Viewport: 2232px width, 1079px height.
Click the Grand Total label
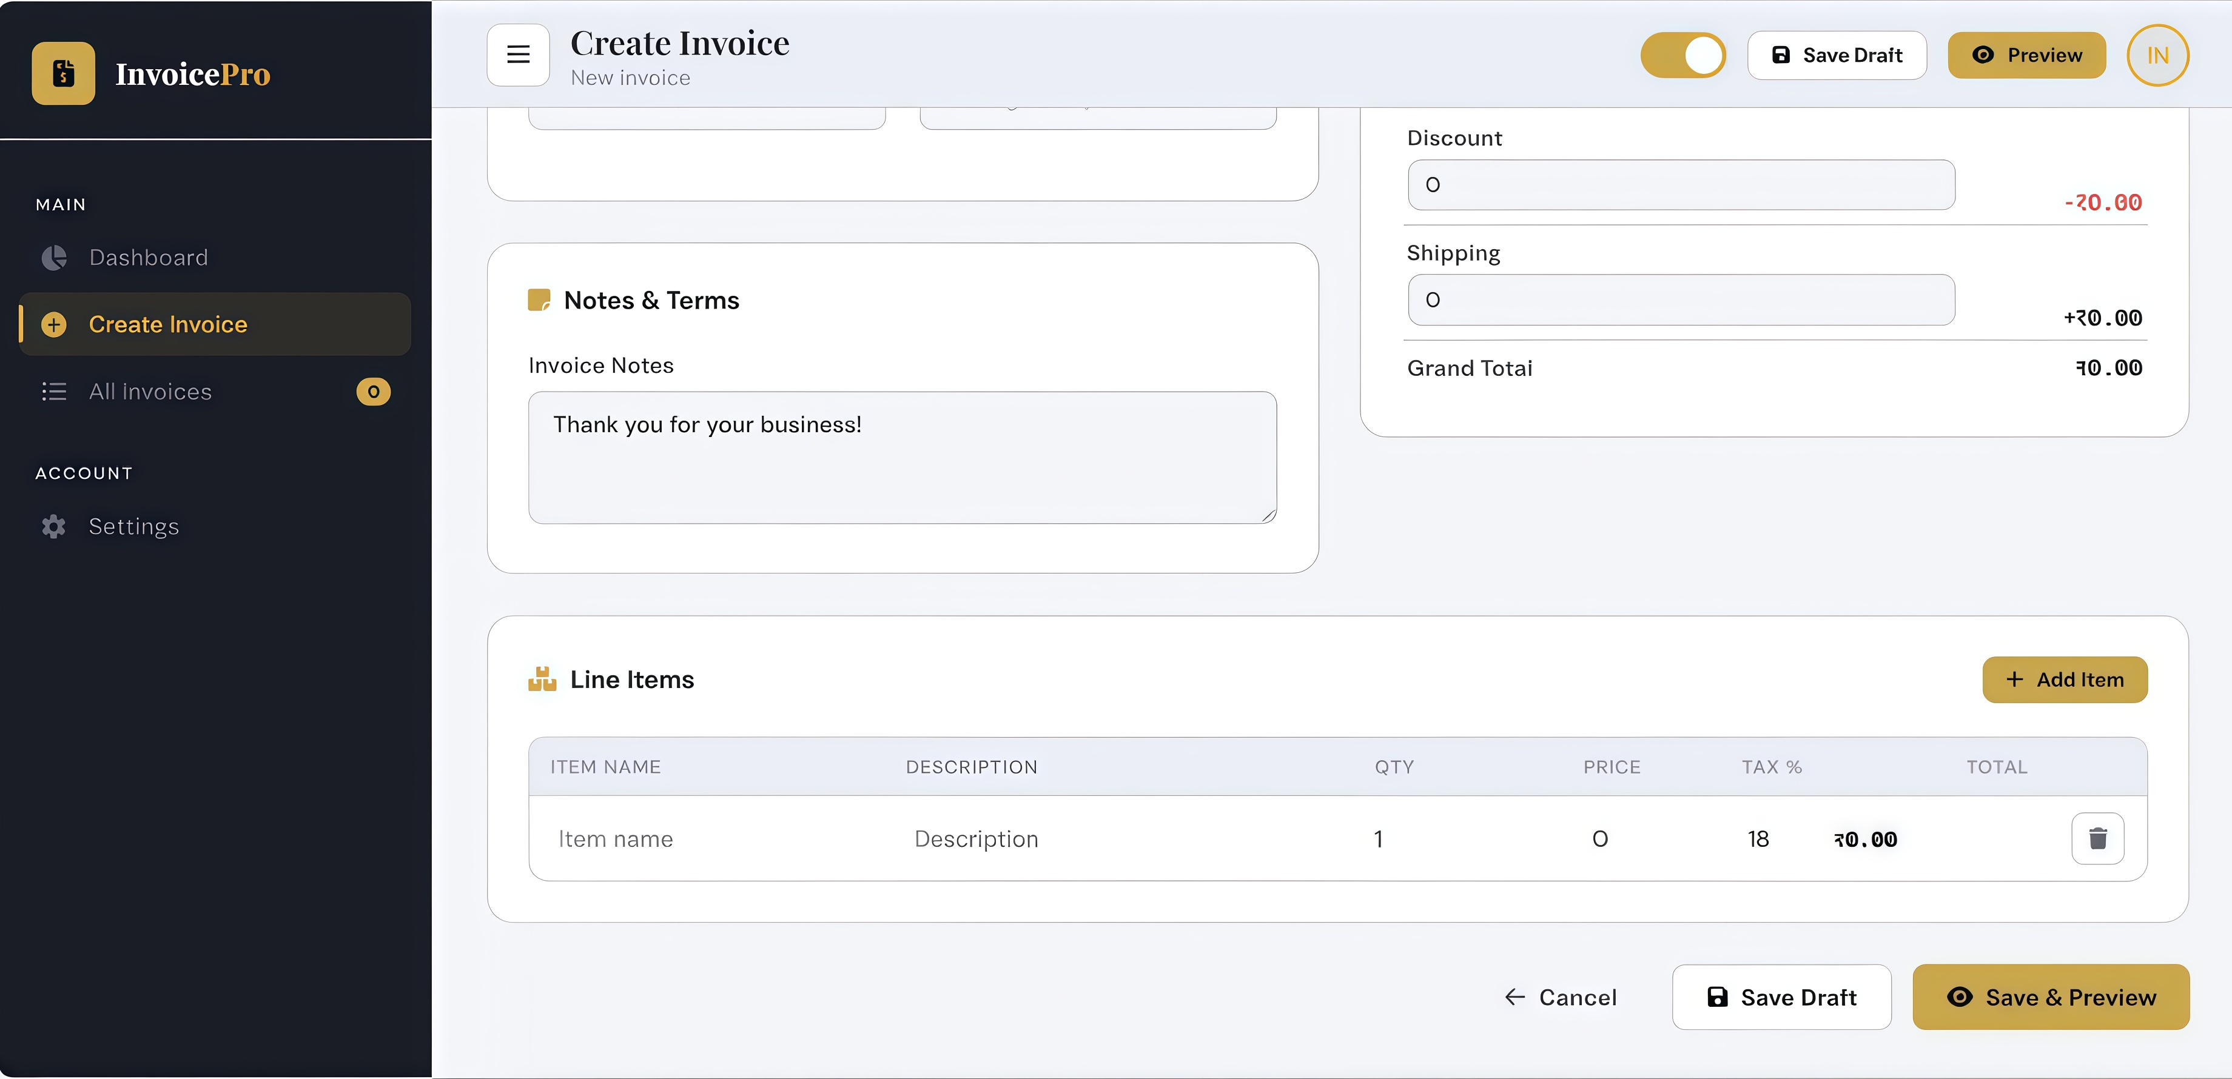[x=1470, y=368]
